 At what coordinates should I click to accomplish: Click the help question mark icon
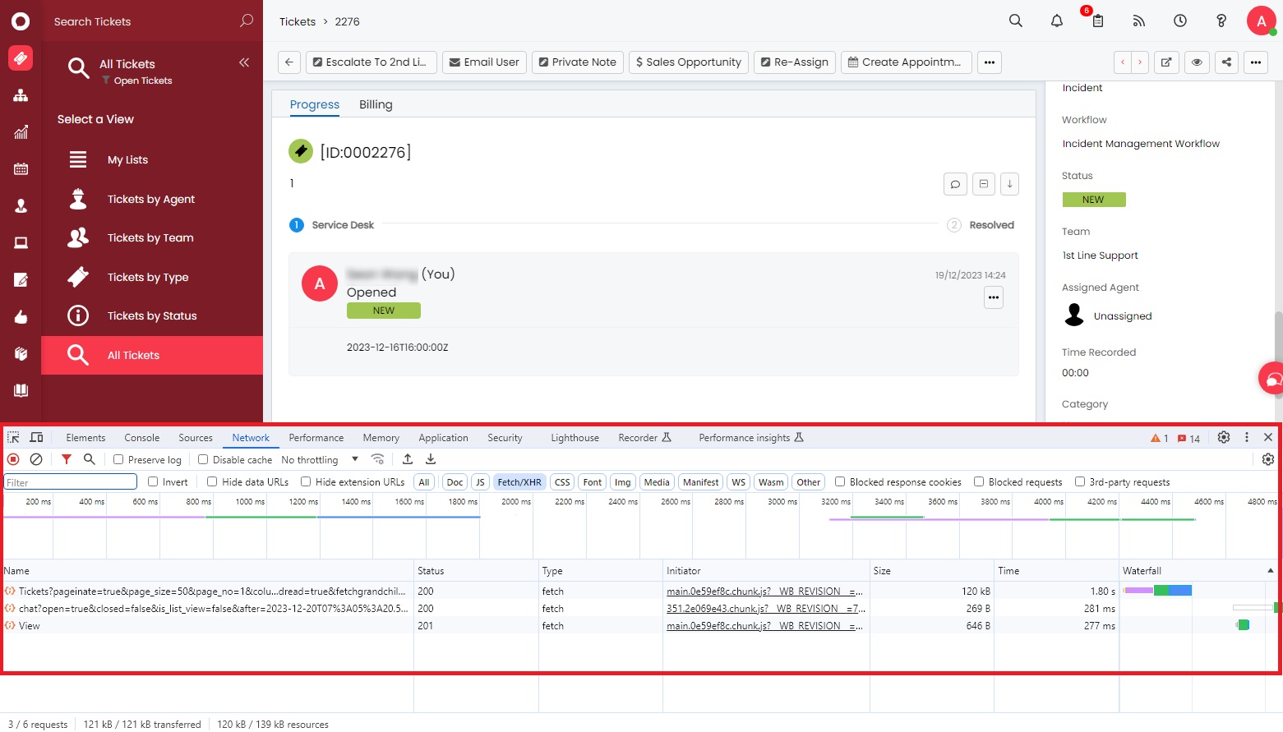tap(1221, 21)
